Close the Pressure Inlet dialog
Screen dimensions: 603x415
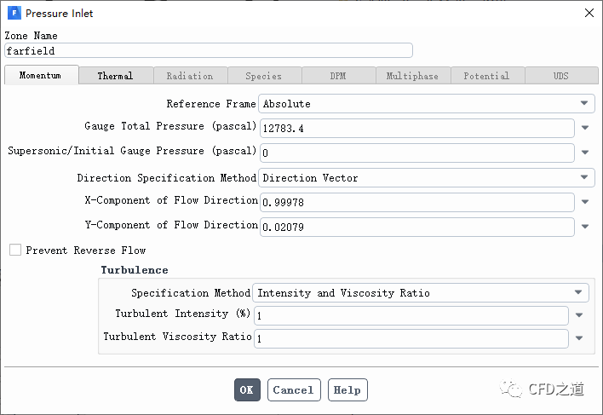[589, 13]
